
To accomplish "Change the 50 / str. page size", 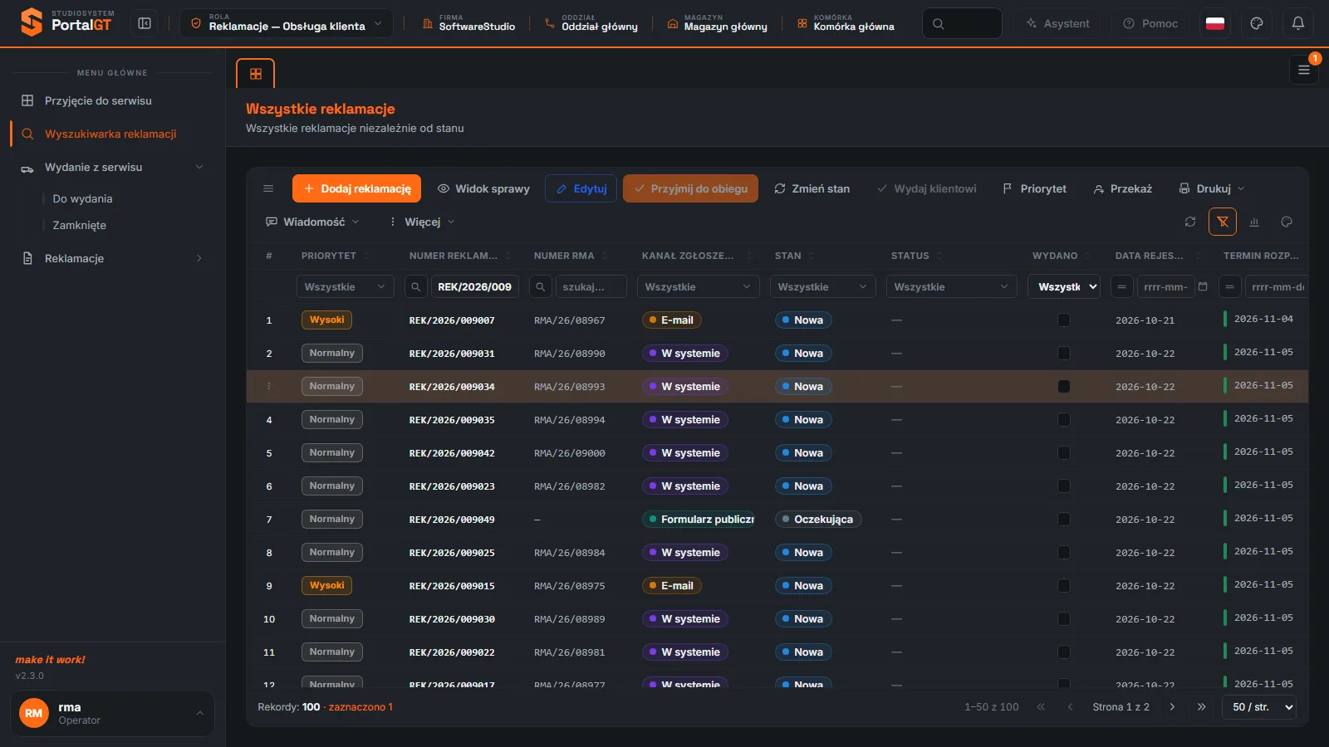I will [1259, 707].
